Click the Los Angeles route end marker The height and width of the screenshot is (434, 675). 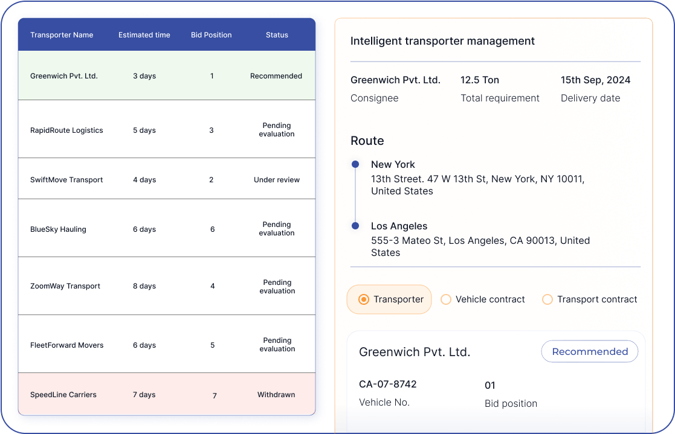point(355,226)
